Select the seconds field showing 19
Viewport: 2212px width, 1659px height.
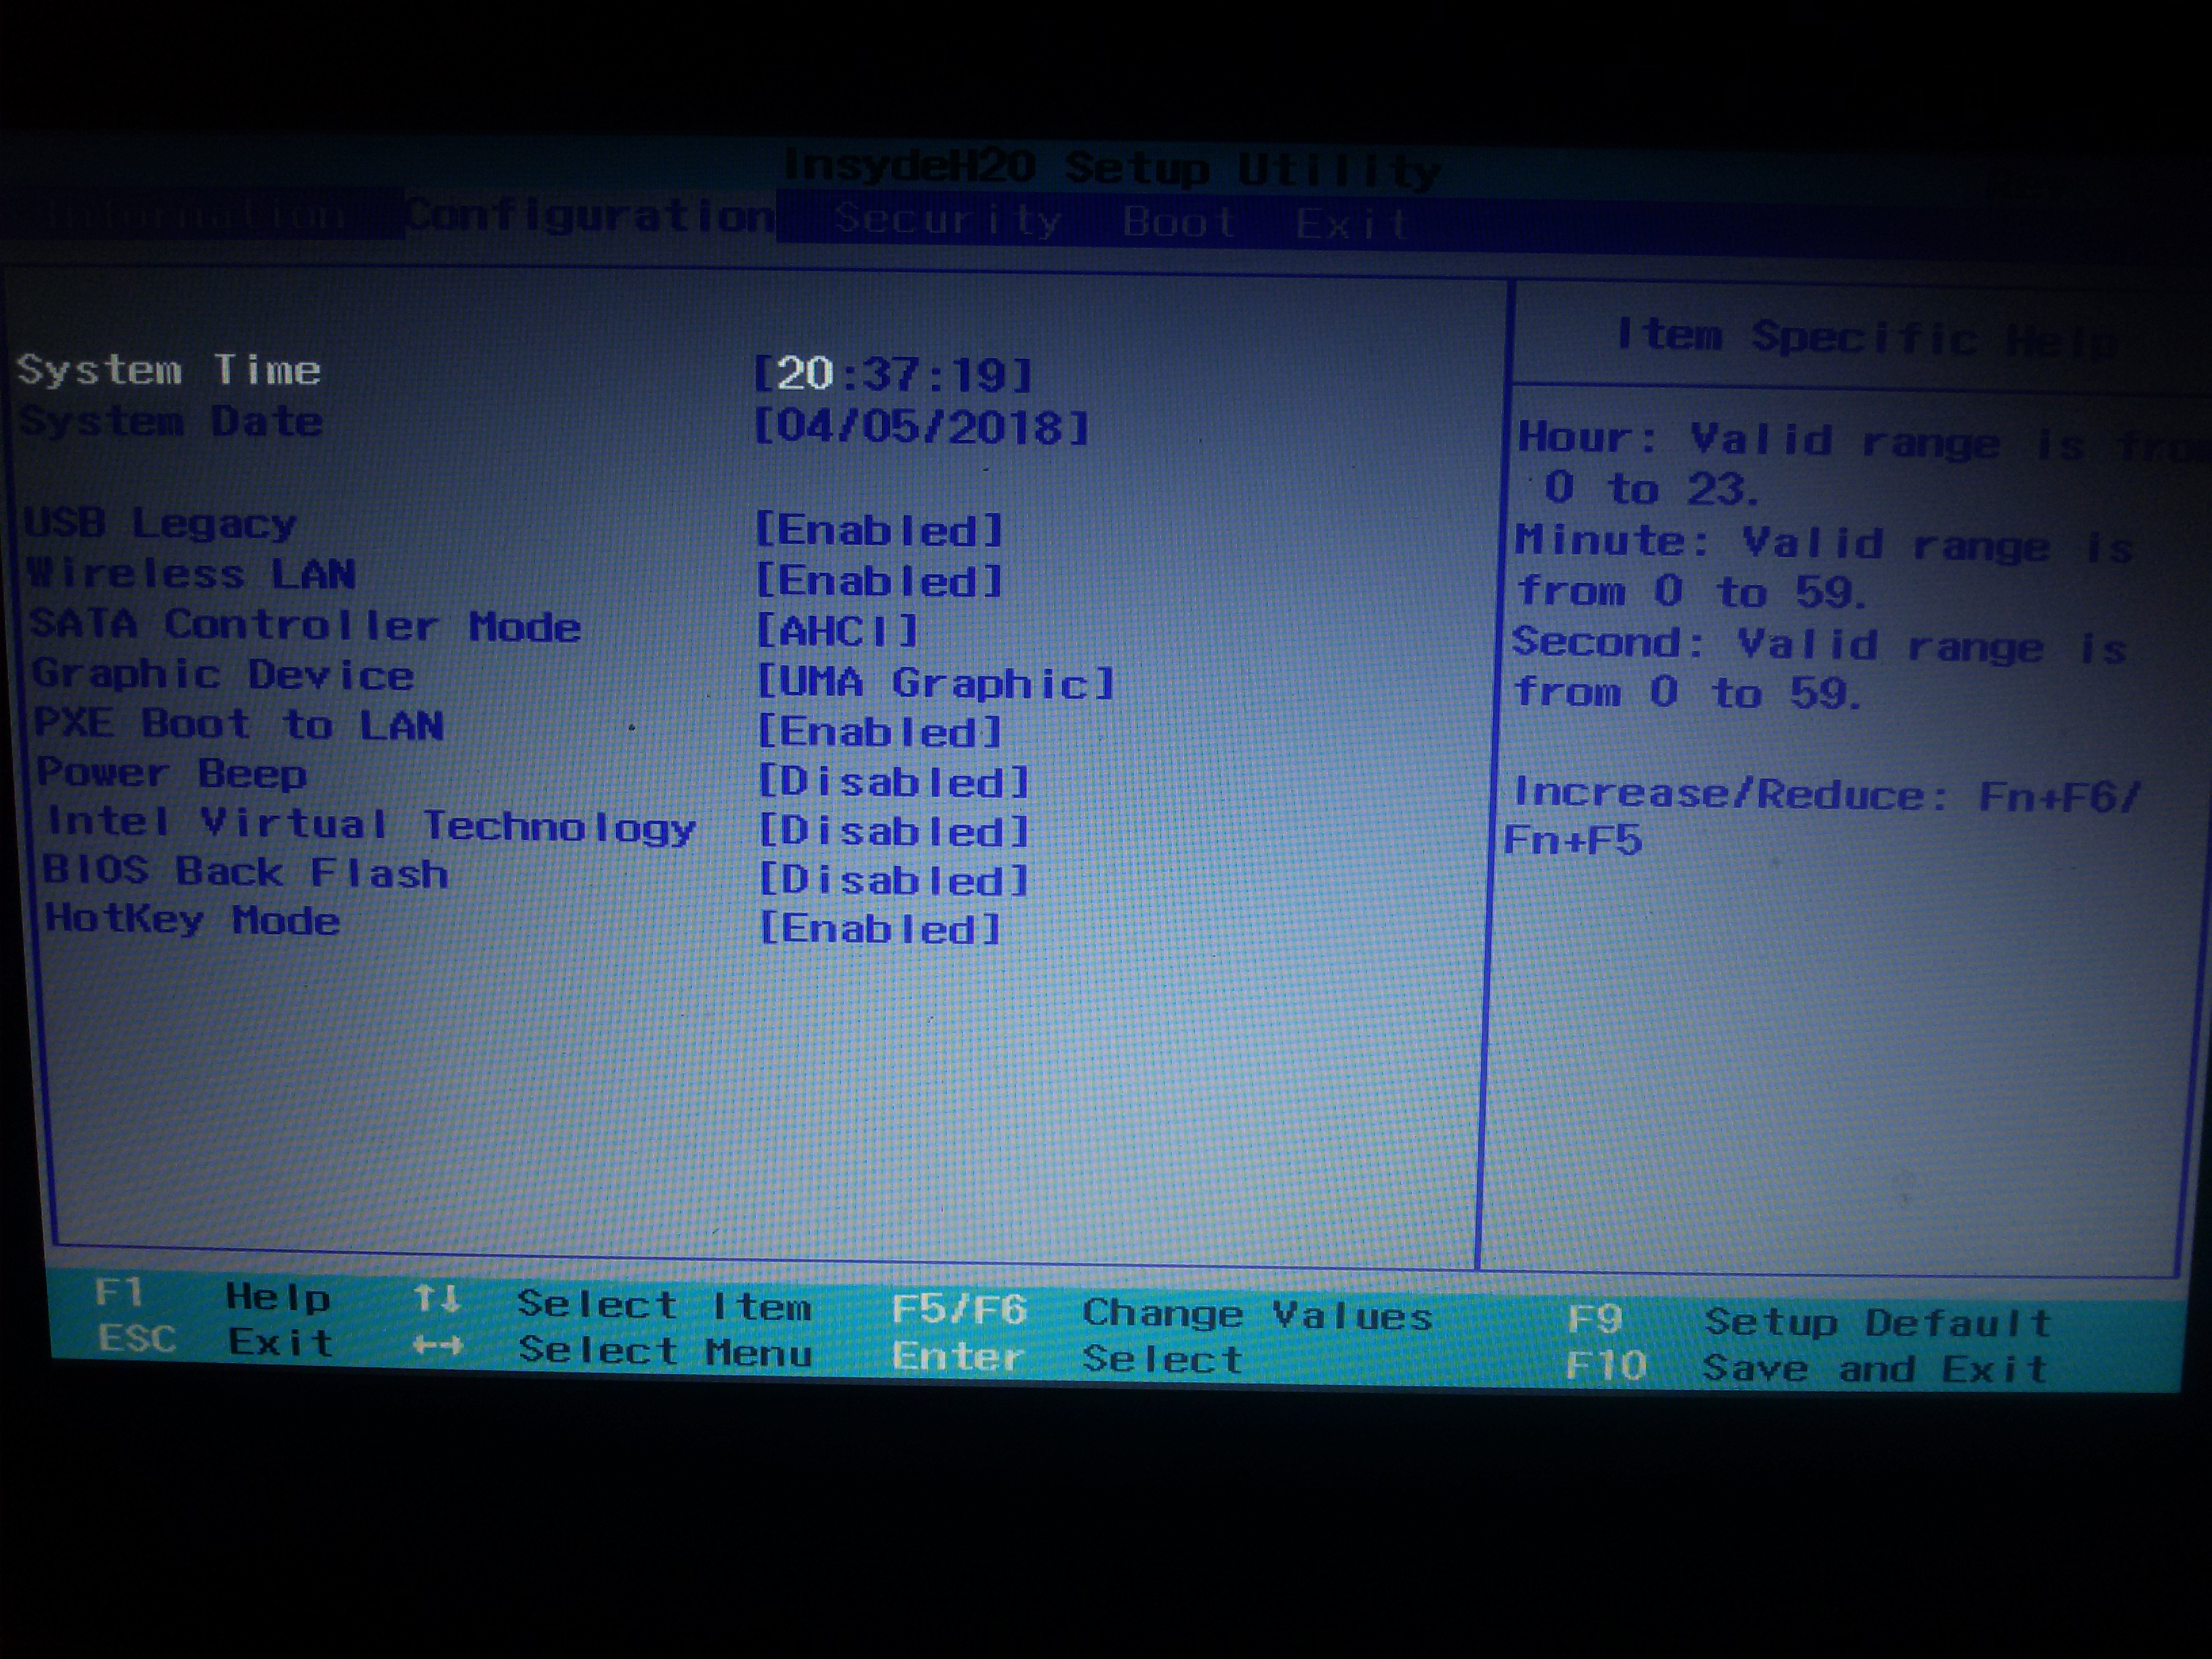click(978, 376)
